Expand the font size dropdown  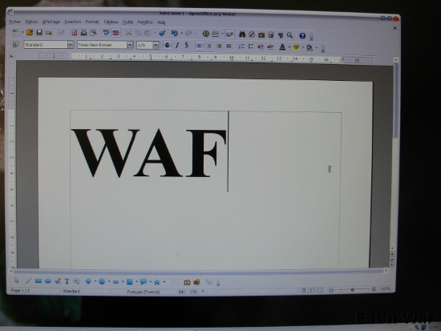[156, 45]
